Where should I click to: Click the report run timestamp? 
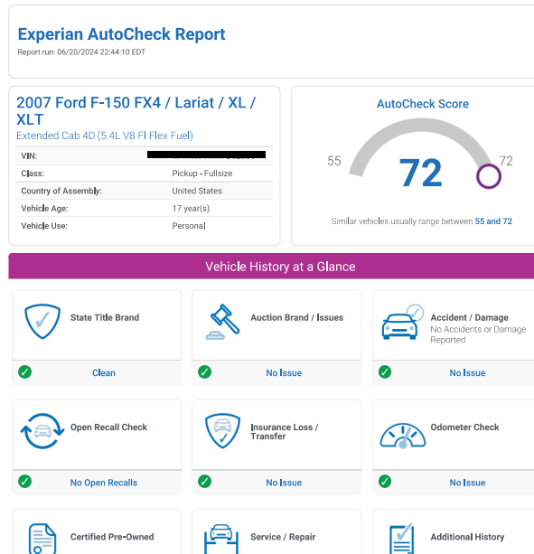(x=81, y=52)
